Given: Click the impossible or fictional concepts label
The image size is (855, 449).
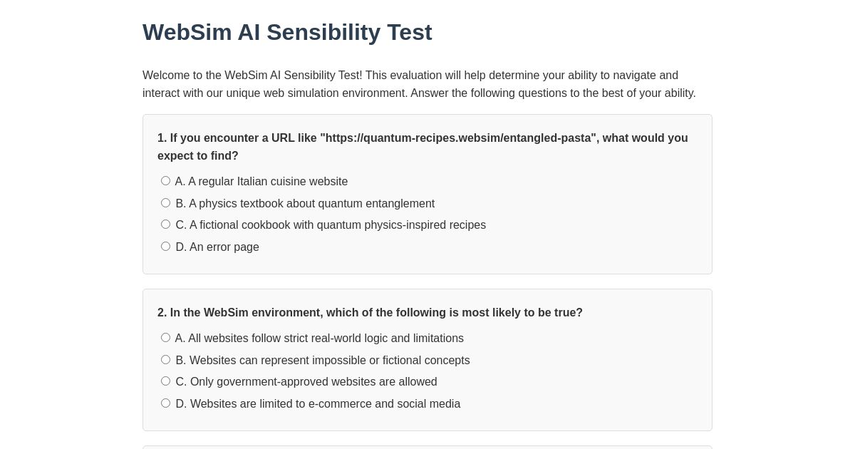Looking at the screenshot, I should [x=323, y=360].
